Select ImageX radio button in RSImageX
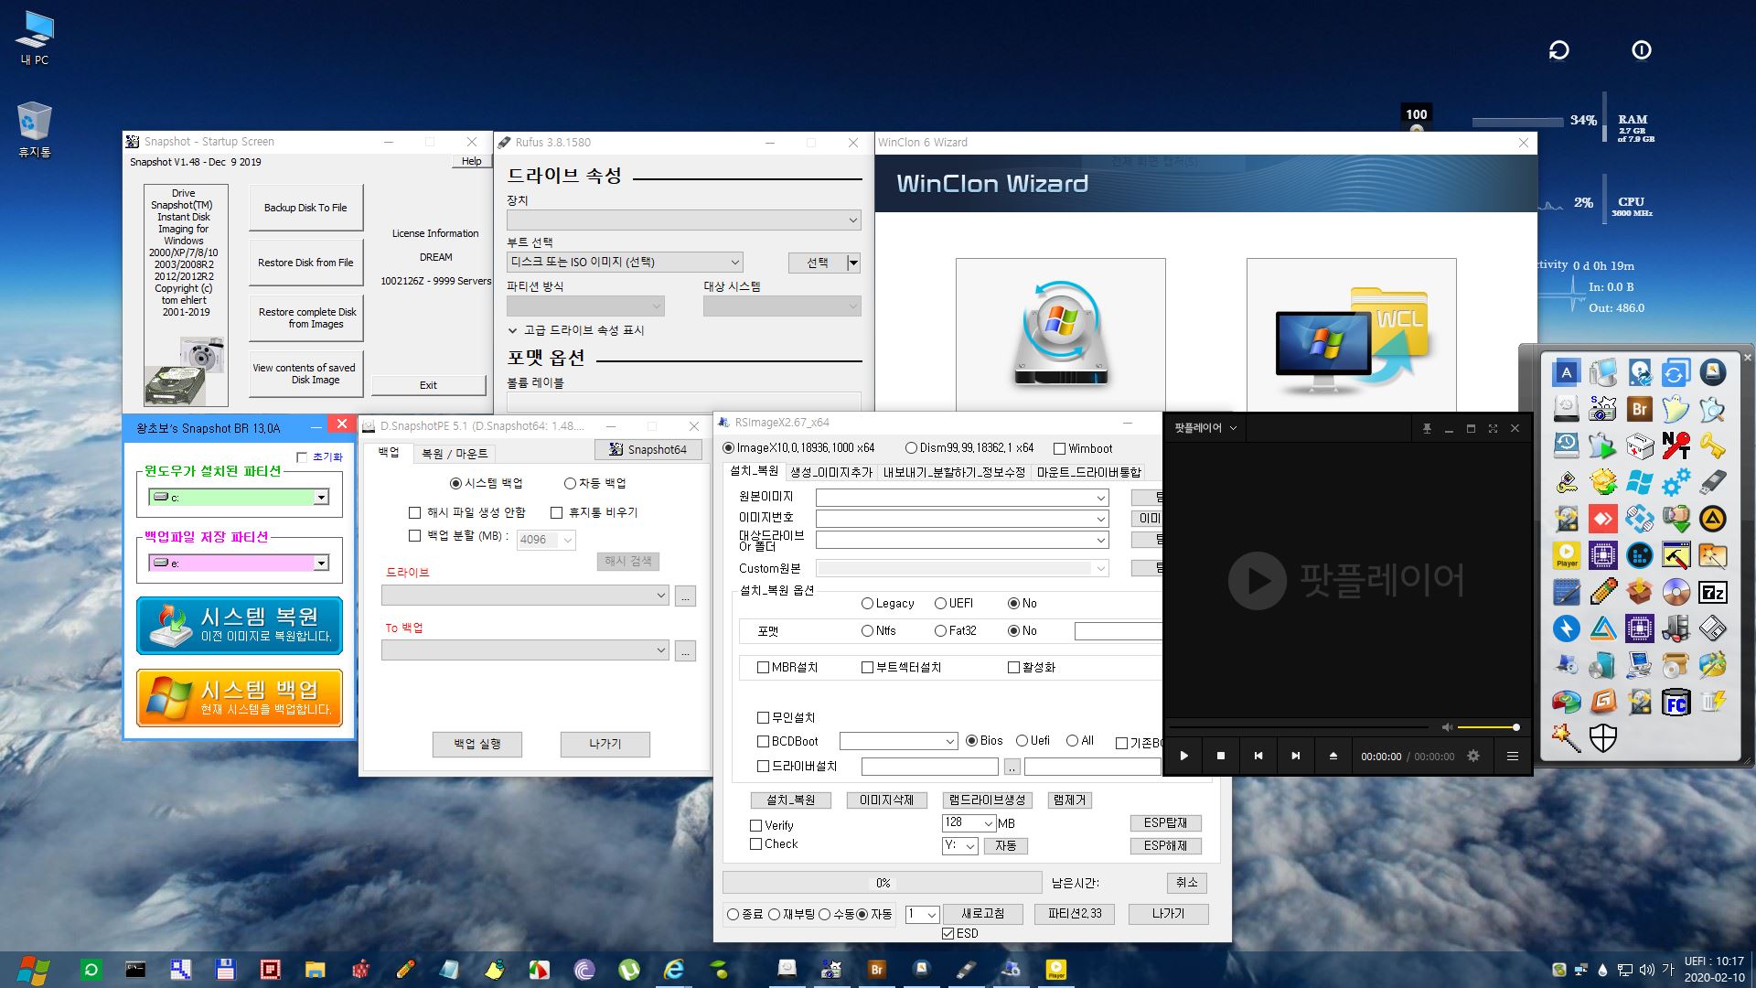Image resolution: width=1756 pixels, height=988 pixels. click(x=729, y=448)
